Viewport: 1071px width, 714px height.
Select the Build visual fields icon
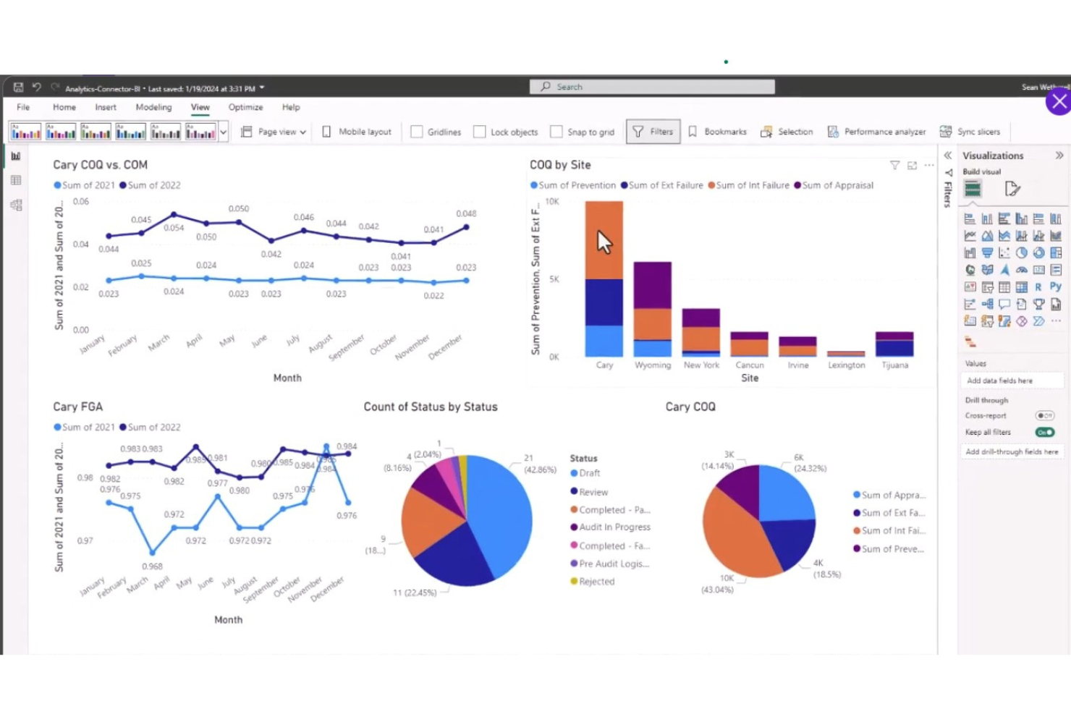pyautogui.click(x=973, y=190)
